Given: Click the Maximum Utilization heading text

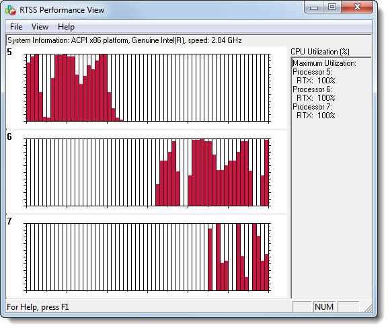Looking at the screenshot, I should click(324, 63).
